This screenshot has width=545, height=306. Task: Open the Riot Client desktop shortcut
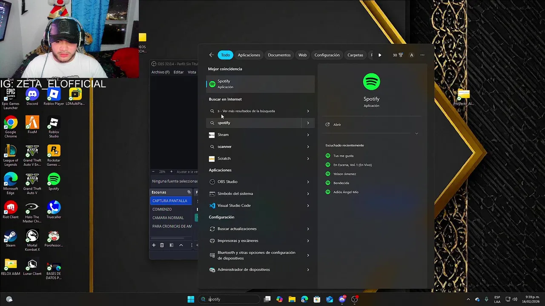pyautogui.click(x=11, y=210)
